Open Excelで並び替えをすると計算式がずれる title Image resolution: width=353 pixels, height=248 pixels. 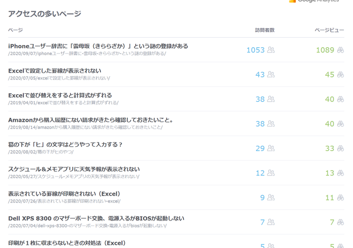click(x=60, y=95)
